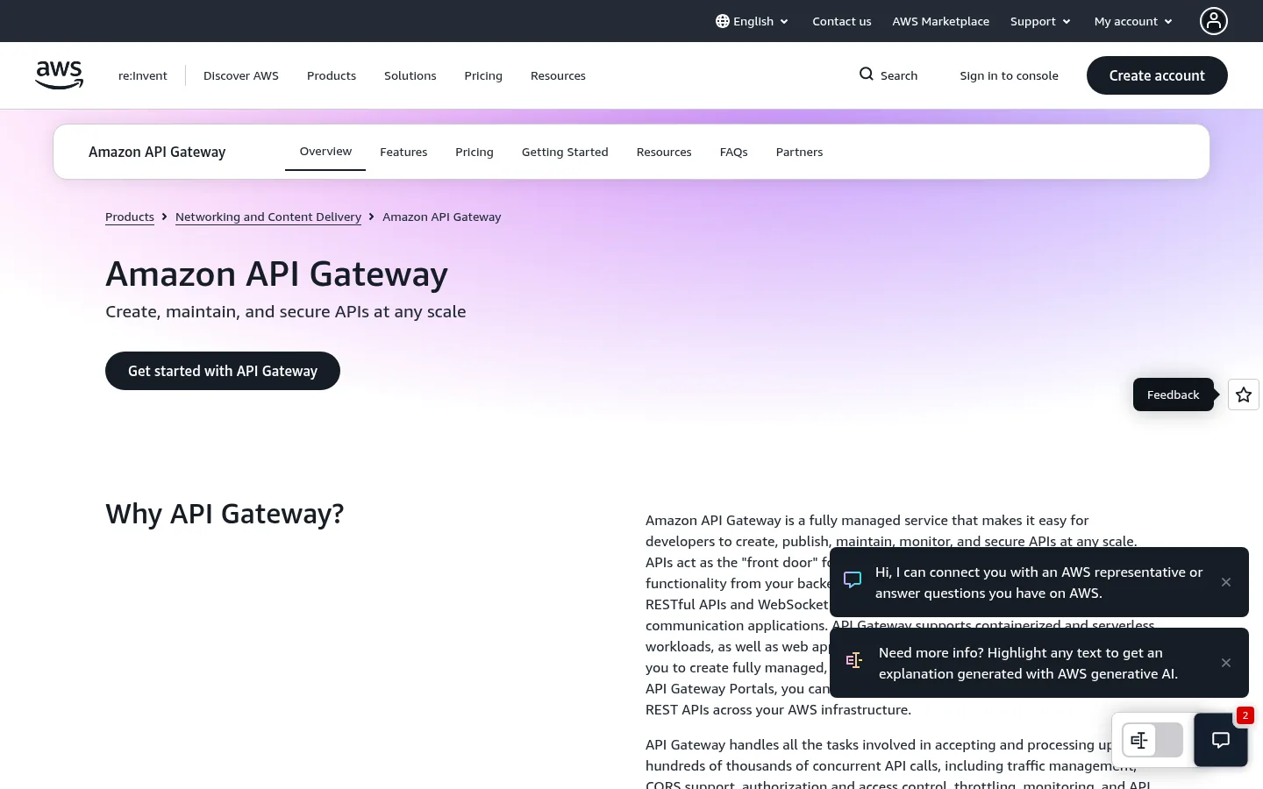Open the top navigation Pricing menu
The image size is (1263, 789).
(483, 75)
